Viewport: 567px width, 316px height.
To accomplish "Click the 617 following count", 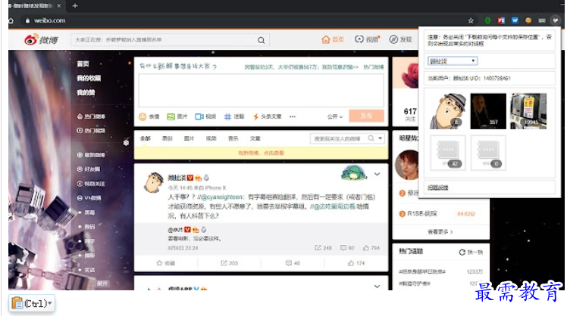I will click(410, 111).
